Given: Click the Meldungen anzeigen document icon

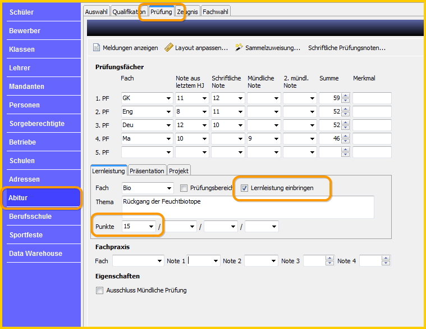Looking at the screenshot, I should 97,48.
